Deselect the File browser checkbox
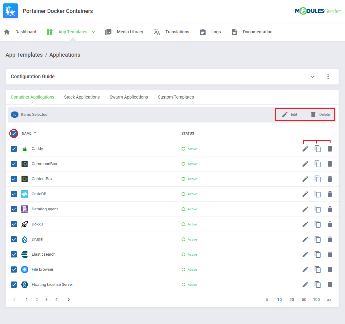Image resolution: width=345 pixels, height=324 pixels. point(14,269)
